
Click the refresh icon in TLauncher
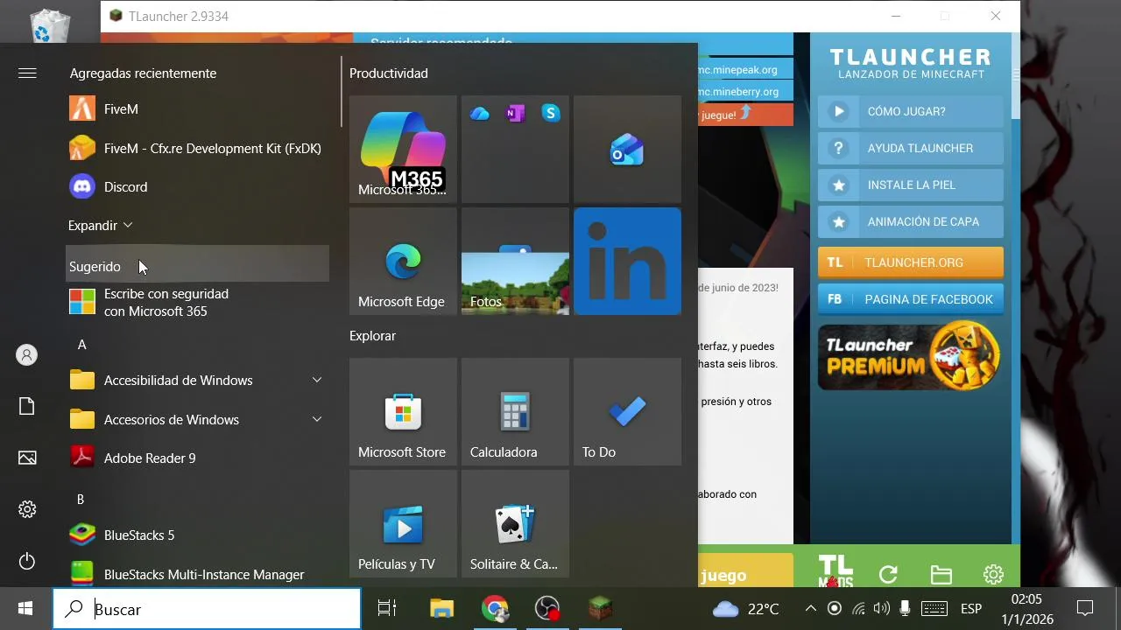tap(888, 575)
